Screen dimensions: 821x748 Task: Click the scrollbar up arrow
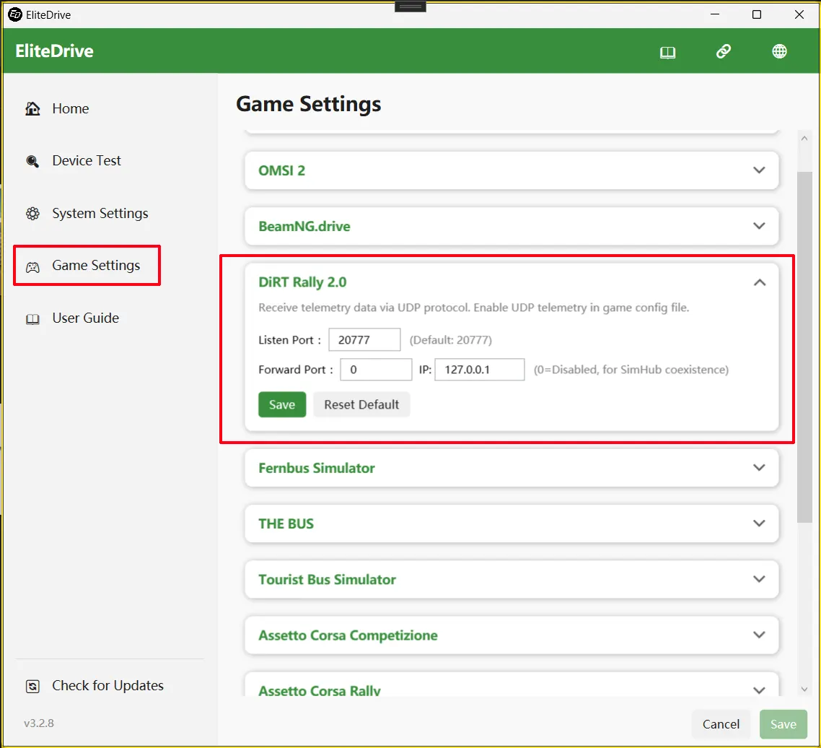click(804, 139)
